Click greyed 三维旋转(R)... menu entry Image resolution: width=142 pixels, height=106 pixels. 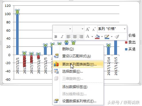(78, 79)
